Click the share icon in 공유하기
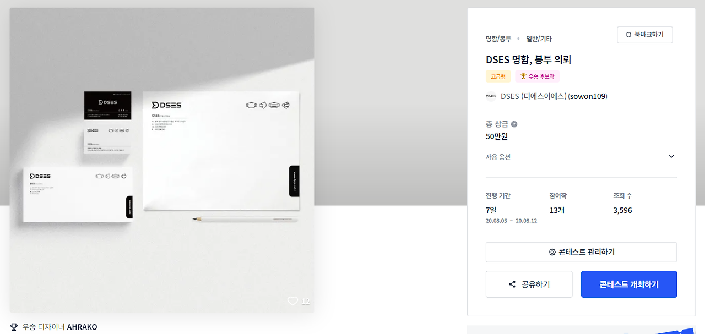This screenshot has width=705, height=334. coord(512,284)
